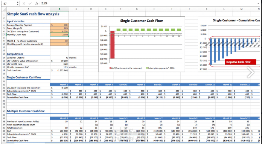Click the Subscription payments legend entry
Image resolution: width=262 pixels, height=144 pixels.
[x=160, y=68]
